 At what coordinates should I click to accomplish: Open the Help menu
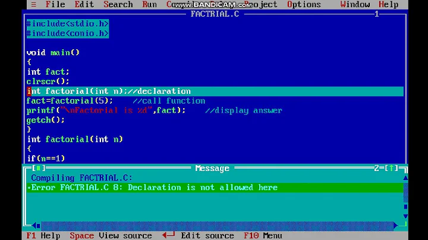[388, 4]
